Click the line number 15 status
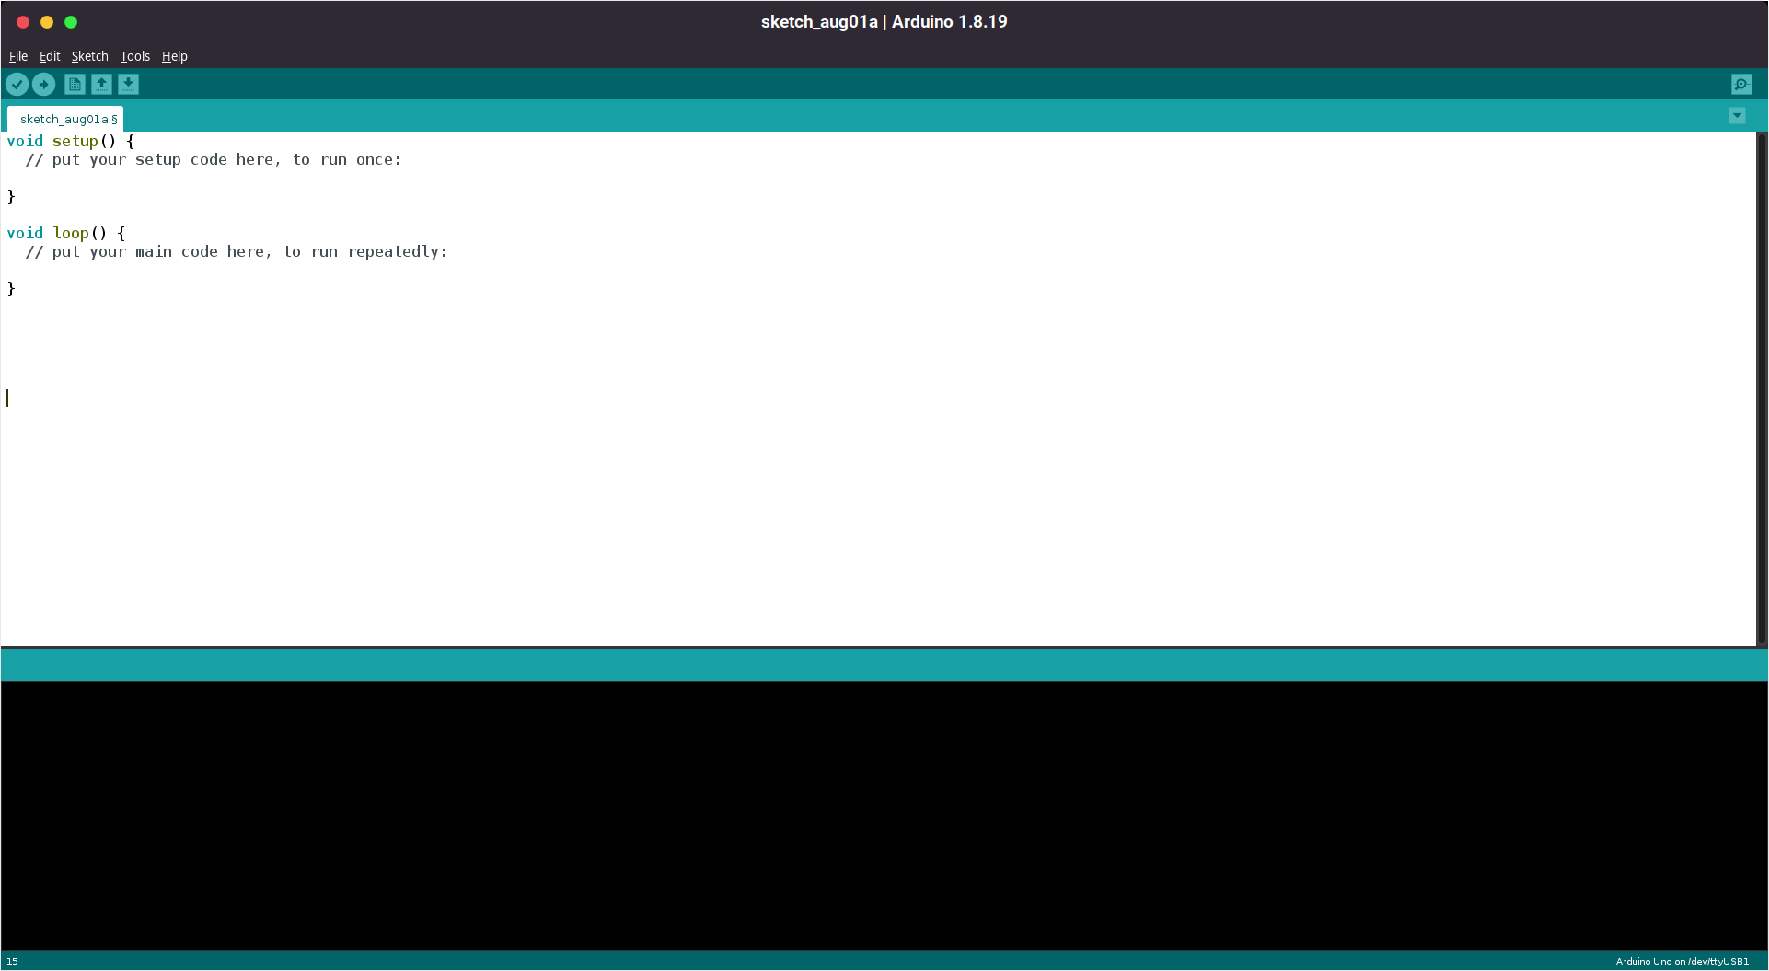Image resolution: width=1769 pixels, height=971 pixels. 12,961
